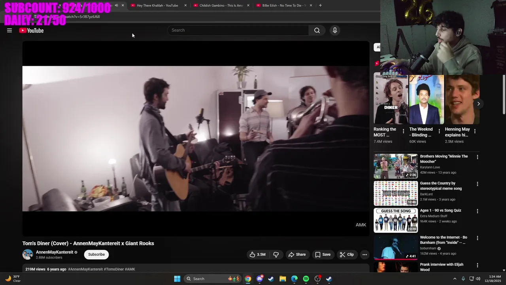Open the YouTube guide hamburger menu
Screen dimensions: 506x285
click(x=9, y=30)
